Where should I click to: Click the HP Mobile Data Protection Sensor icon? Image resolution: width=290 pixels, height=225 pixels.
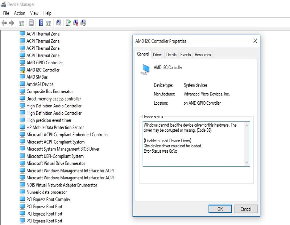tap(22, 127)
